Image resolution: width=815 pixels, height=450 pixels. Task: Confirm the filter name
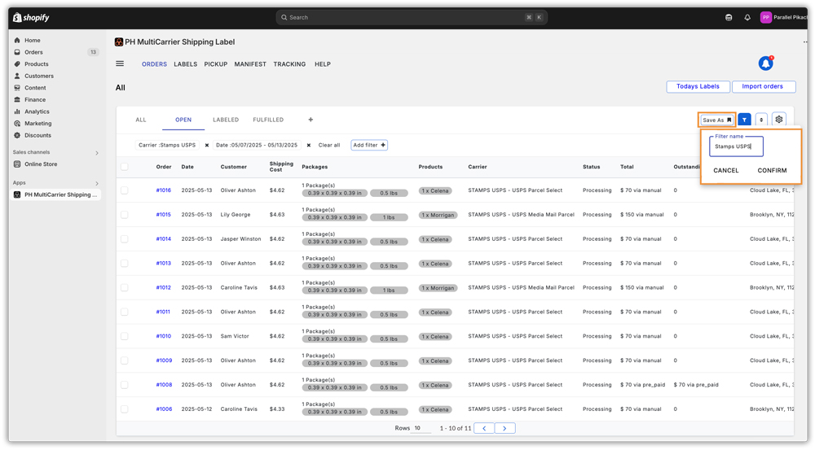tap(772, 170)
